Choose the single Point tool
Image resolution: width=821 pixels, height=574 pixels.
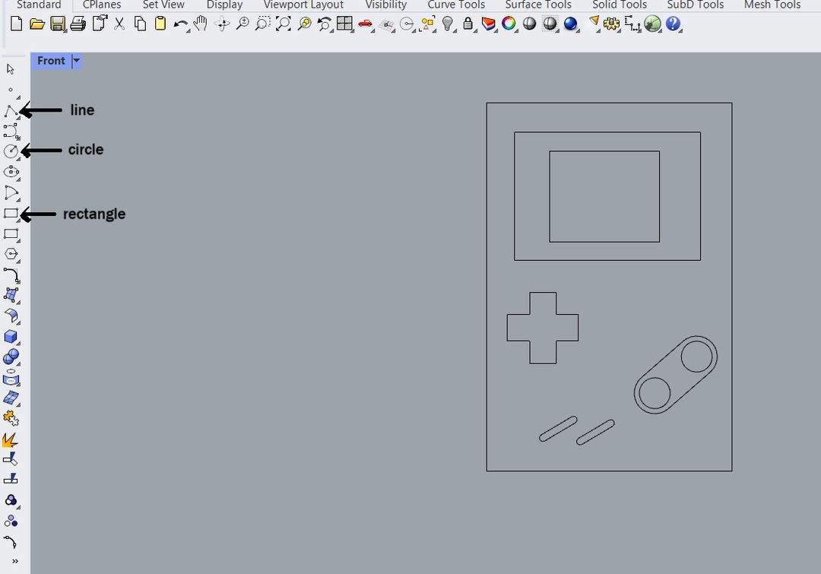click(11, 90)
